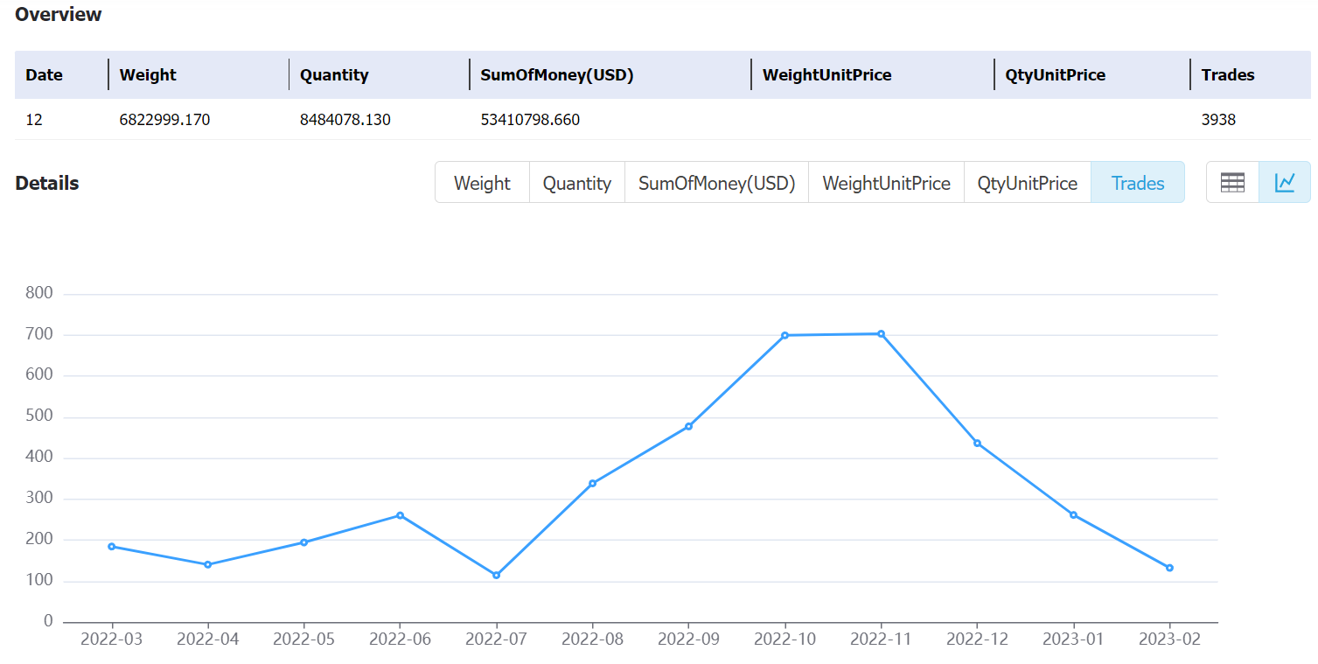Click the 2022-10 data point on chart

[785, 335]
